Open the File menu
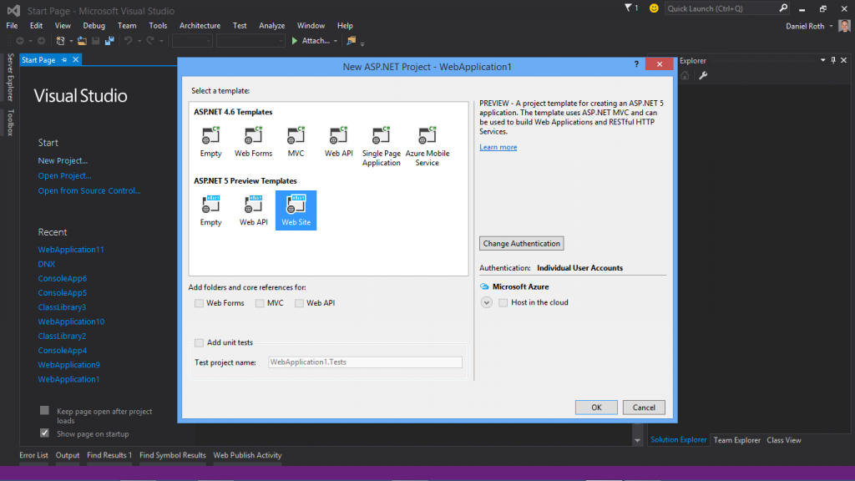This screenshot has width=855, height=481. coord(12,26)
